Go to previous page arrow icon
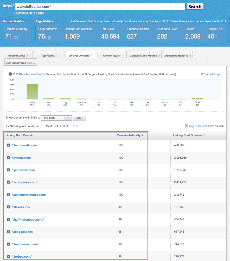 click(x=55, y=126)
